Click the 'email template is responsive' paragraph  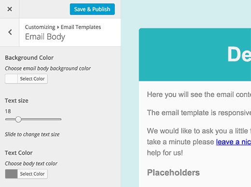[x=199, y=113]
